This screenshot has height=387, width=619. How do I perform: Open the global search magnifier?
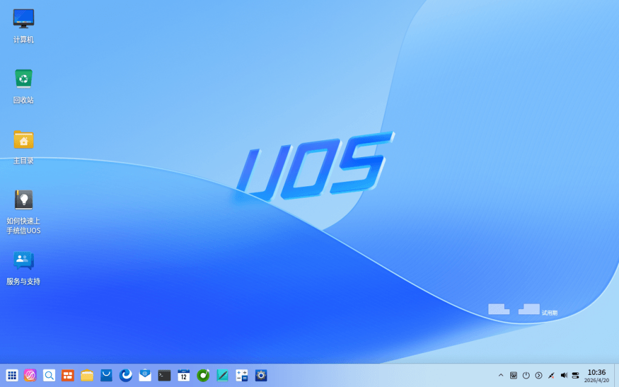(50, 375)
